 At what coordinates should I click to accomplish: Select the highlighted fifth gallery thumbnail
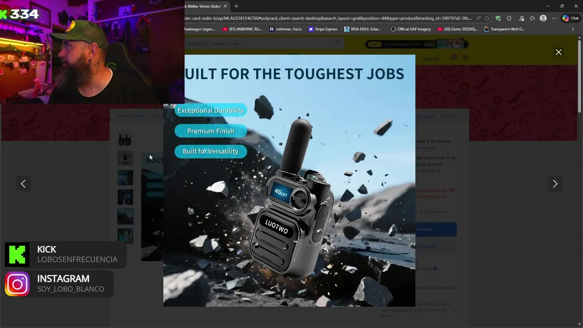click(125, 217)
